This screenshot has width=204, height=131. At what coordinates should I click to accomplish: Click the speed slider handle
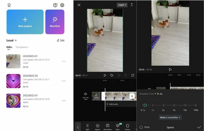tap(145, 105)
